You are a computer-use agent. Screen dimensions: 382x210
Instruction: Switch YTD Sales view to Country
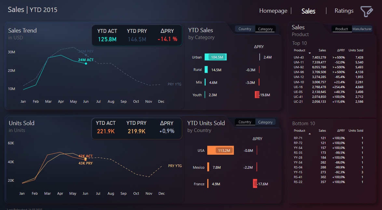(x=245, y=29)
